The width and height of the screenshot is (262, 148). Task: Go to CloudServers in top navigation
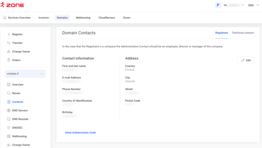pyautogui.click(x=106, y=18)
